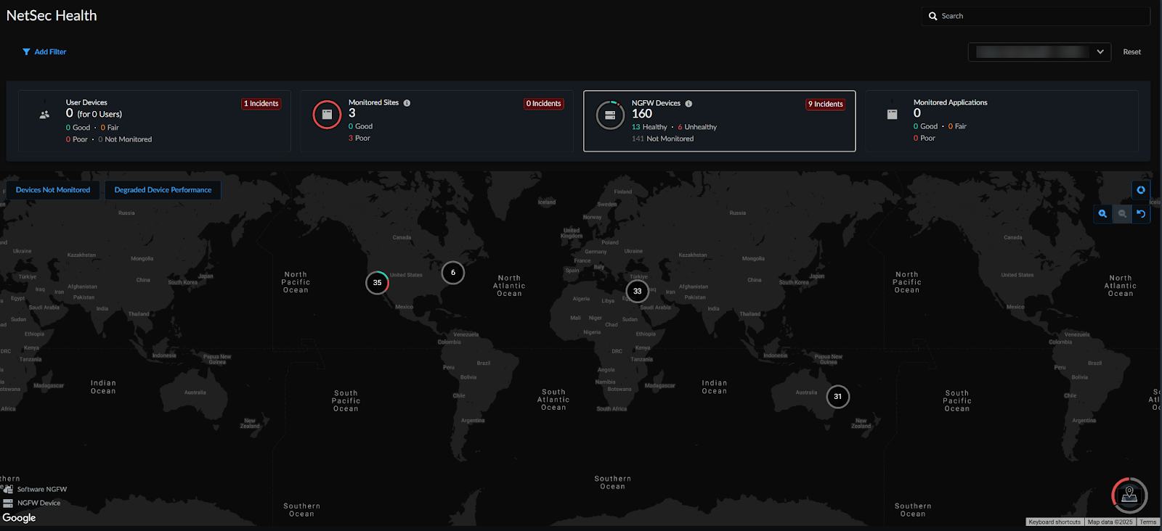Click the Reset button
Image resolution: width=1162 pixels, height=531 pixels.
(1131, 52)
